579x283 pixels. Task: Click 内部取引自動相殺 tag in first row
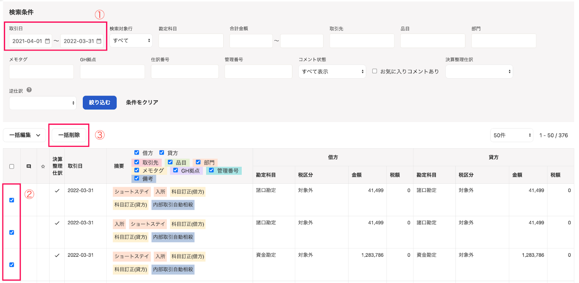point(173,205)
